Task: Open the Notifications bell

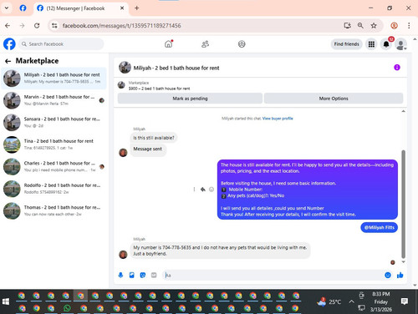Action: (386, 44)
